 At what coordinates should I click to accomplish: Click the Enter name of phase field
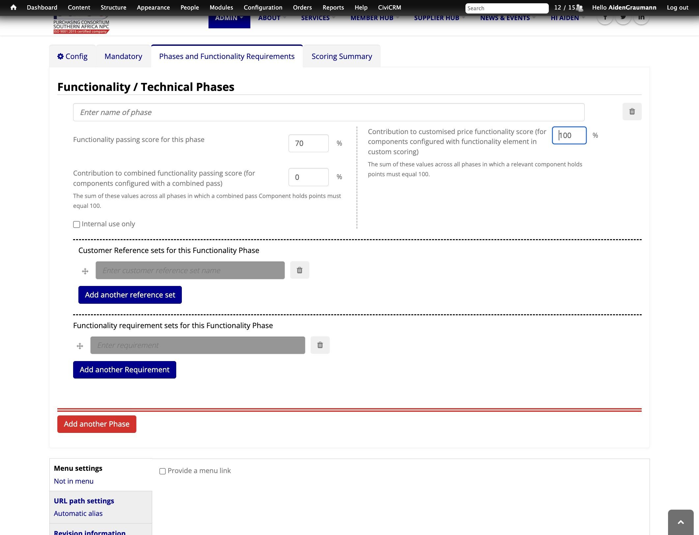click(x=328, y=112)
